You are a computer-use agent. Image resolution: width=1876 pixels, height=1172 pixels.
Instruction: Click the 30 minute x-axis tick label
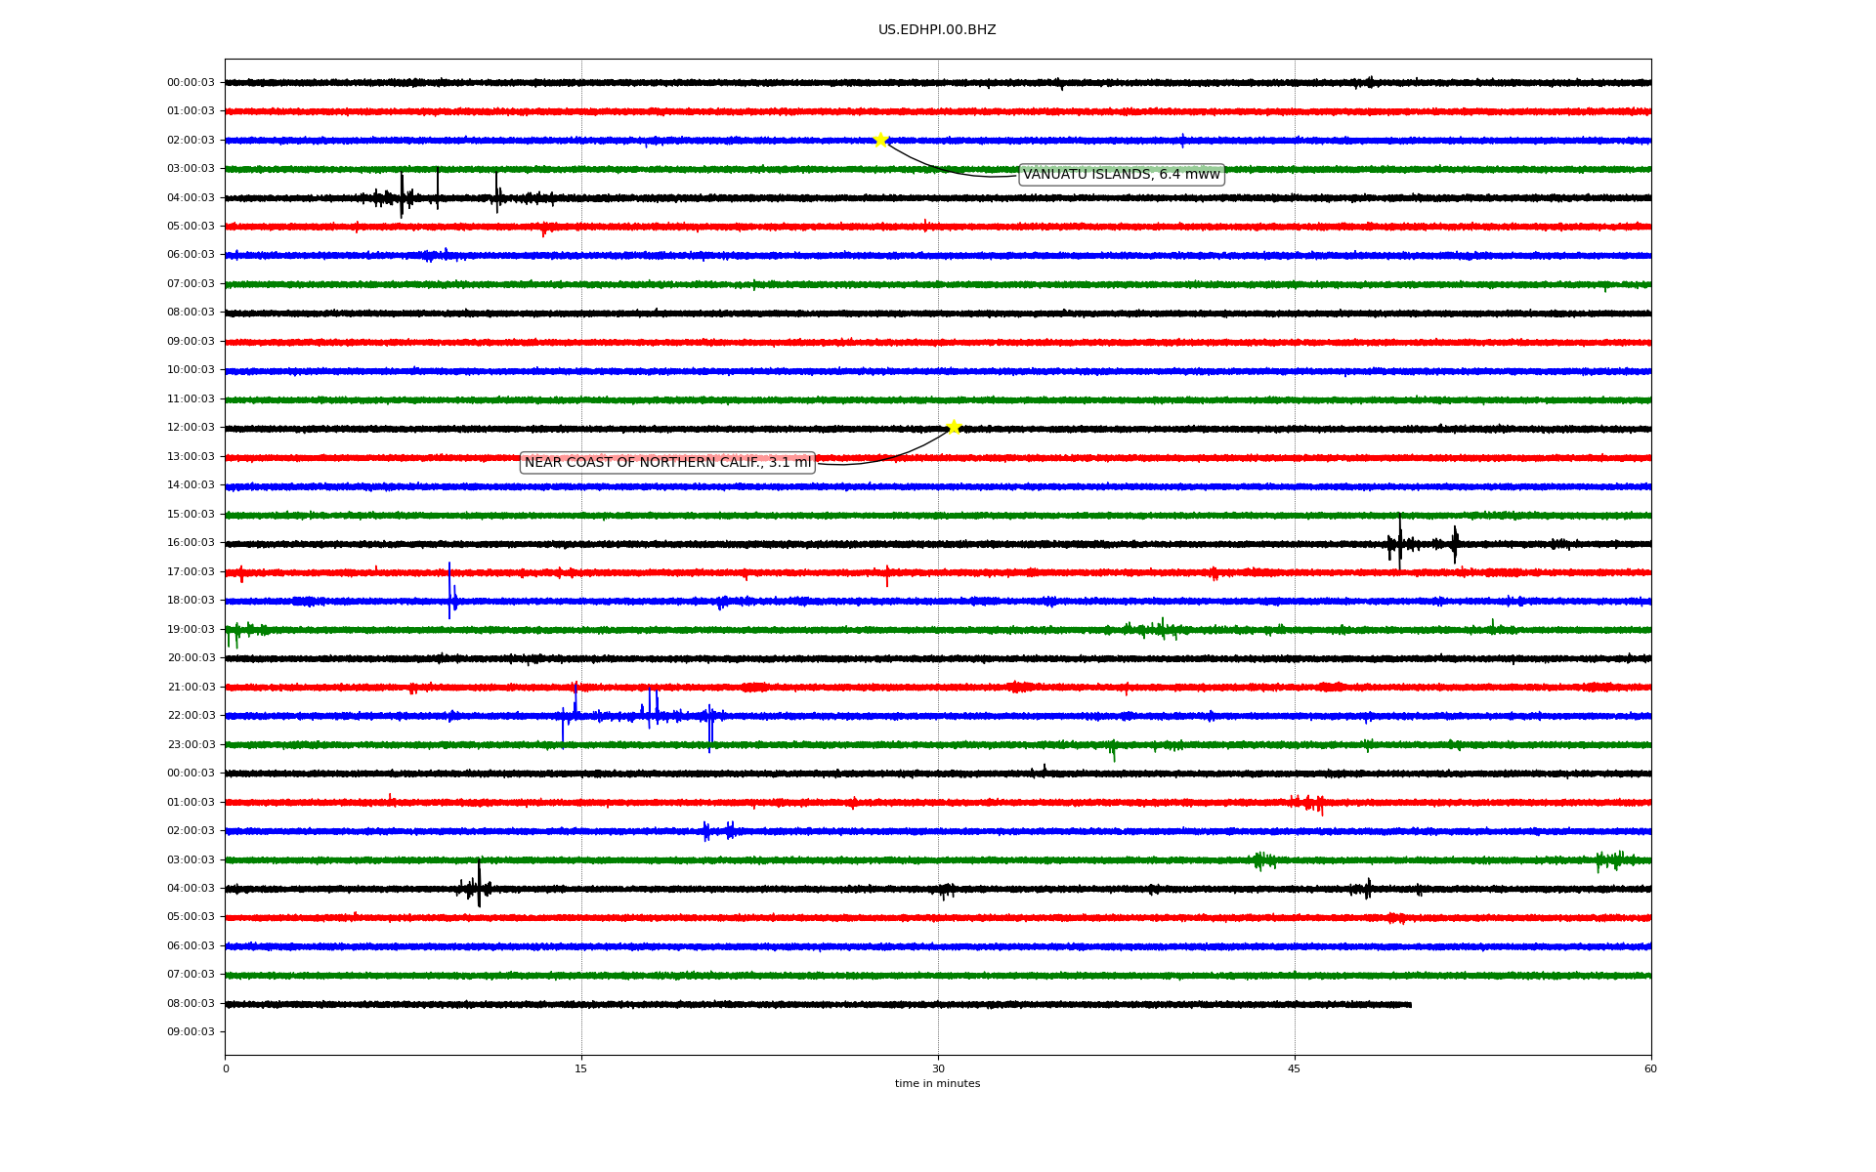pyautogui.click(x=937, y=1068)
